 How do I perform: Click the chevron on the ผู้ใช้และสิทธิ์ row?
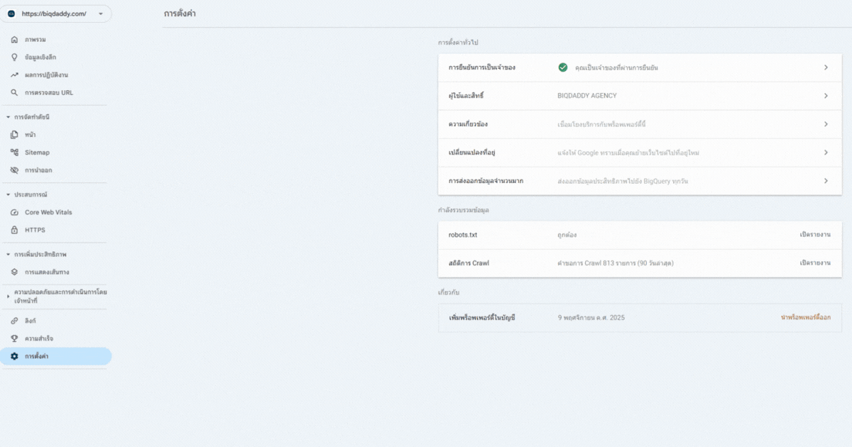826,96
